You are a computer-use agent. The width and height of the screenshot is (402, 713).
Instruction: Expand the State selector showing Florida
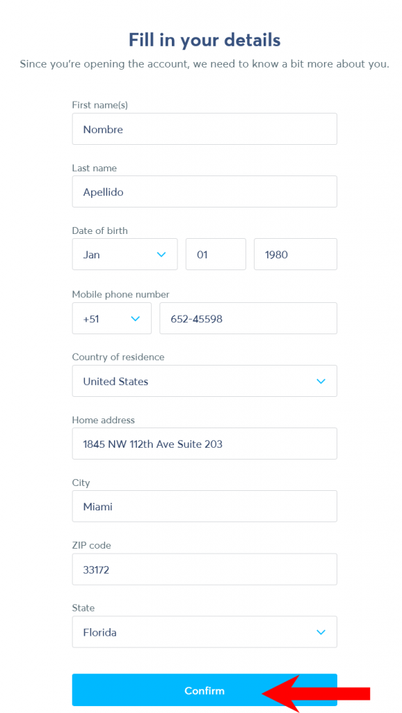204,632
